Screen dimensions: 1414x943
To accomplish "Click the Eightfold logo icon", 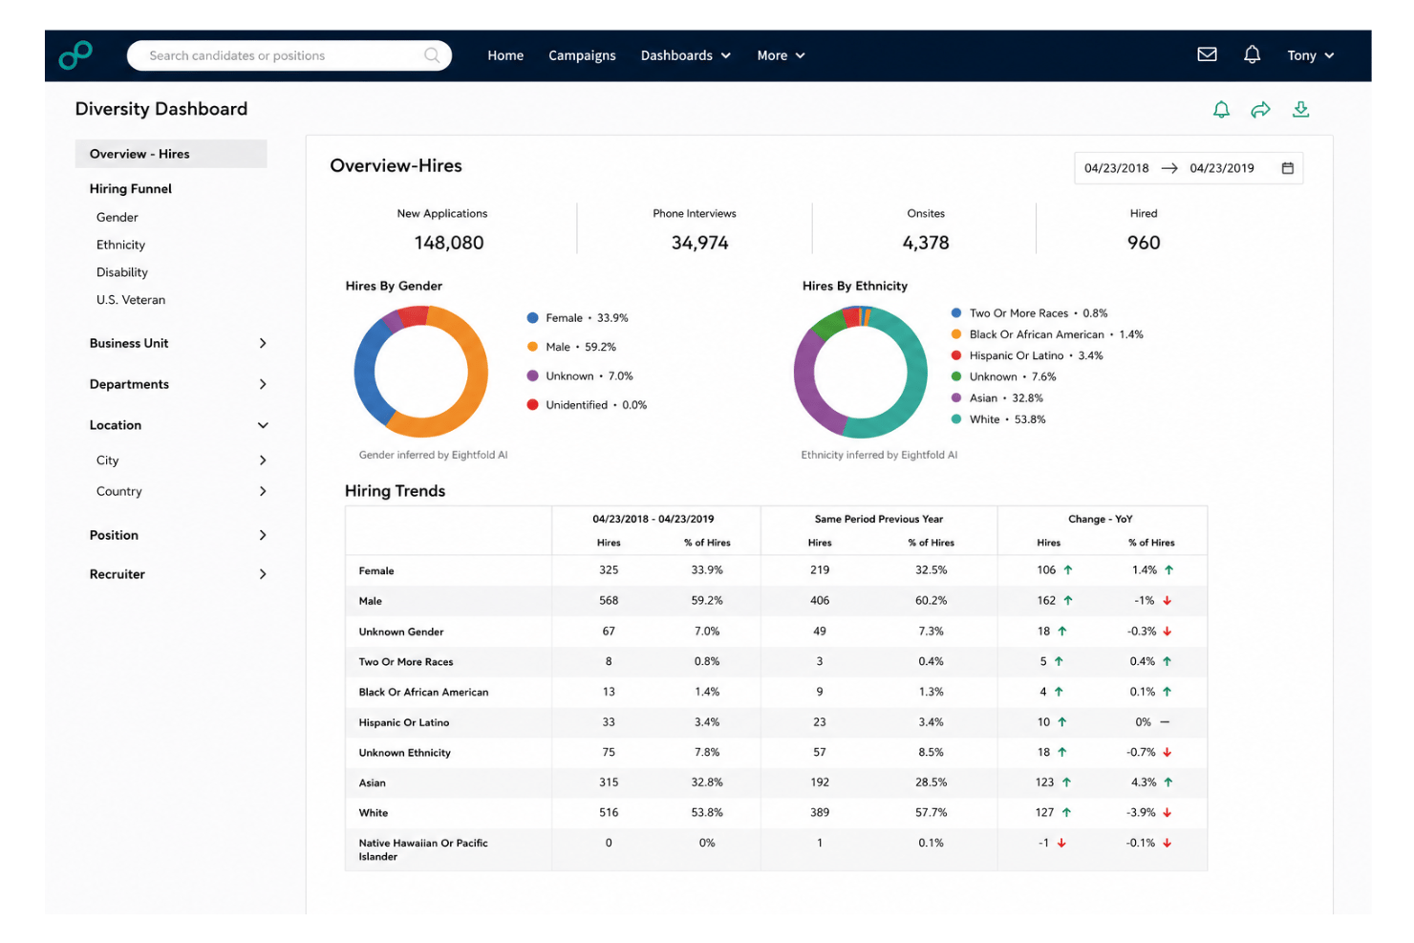I will (75, 55).
